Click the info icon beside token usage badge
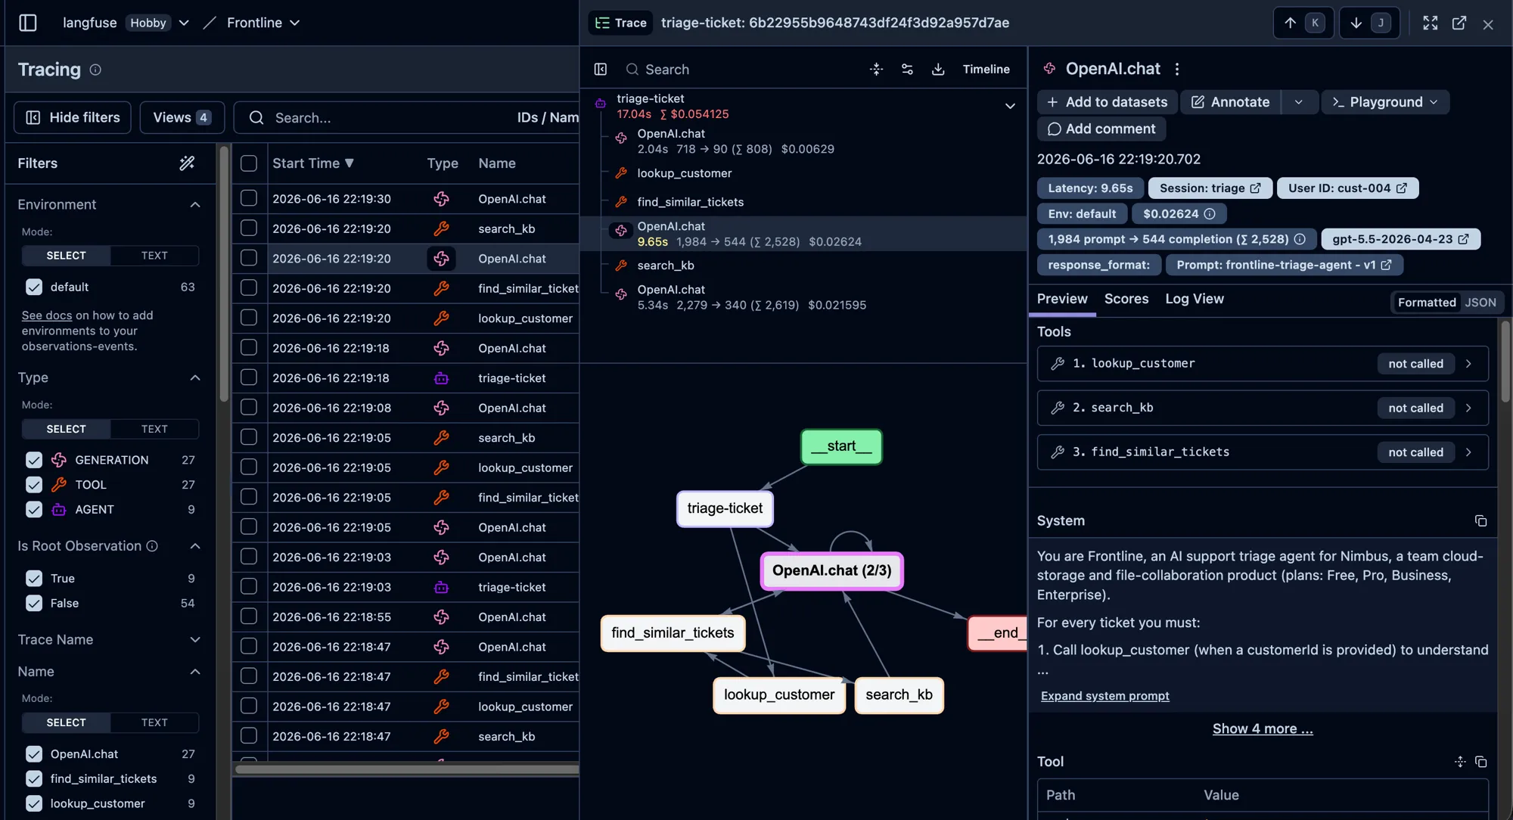Screen dimensions: 1513x820 1300,239
